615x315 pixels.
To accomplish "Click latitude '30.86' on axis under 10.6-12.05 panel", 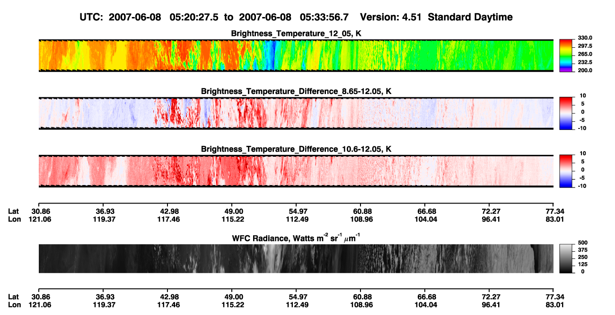I will point(40,211).
